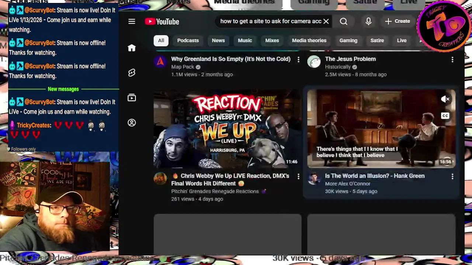Start voice search with the microphone icon

click(368, 21)
